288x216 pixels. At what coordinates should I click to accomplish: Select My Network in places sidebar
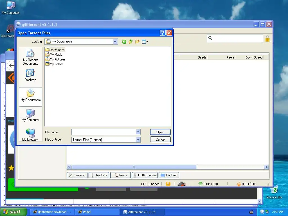coord(30,135)
